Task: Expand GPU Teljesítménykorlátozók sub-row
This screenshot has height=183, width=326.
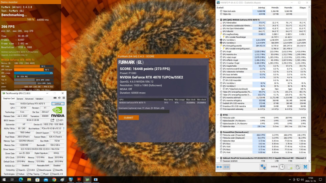Action: click(221, 89)
